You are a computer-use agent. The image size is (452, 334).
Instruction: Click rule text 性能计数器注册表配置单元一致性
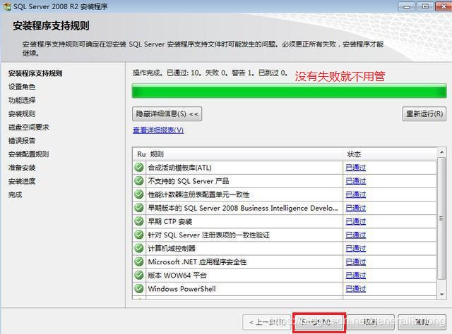[198, 194]
